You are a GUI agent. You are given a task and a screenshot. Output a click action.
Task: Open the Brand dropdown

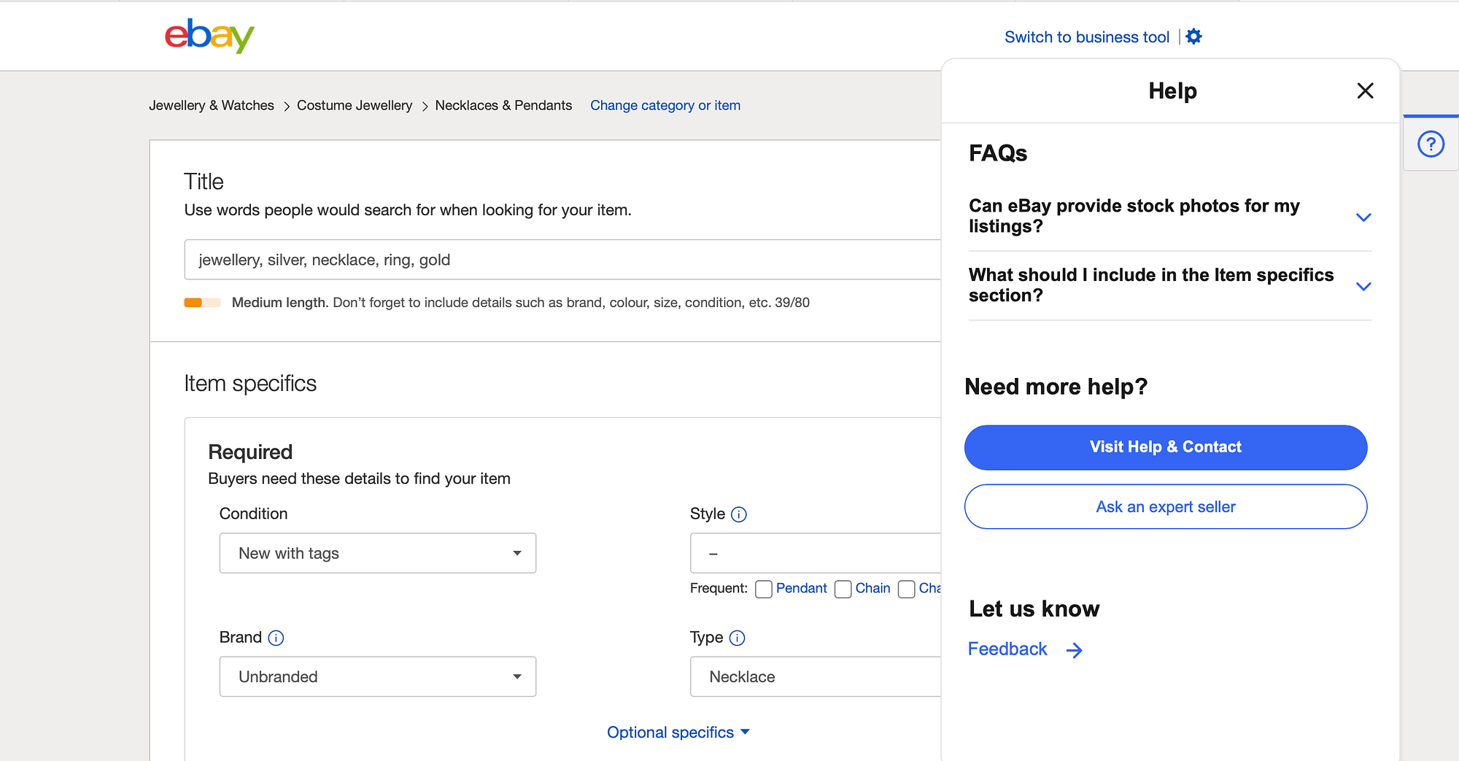[378, 676]
